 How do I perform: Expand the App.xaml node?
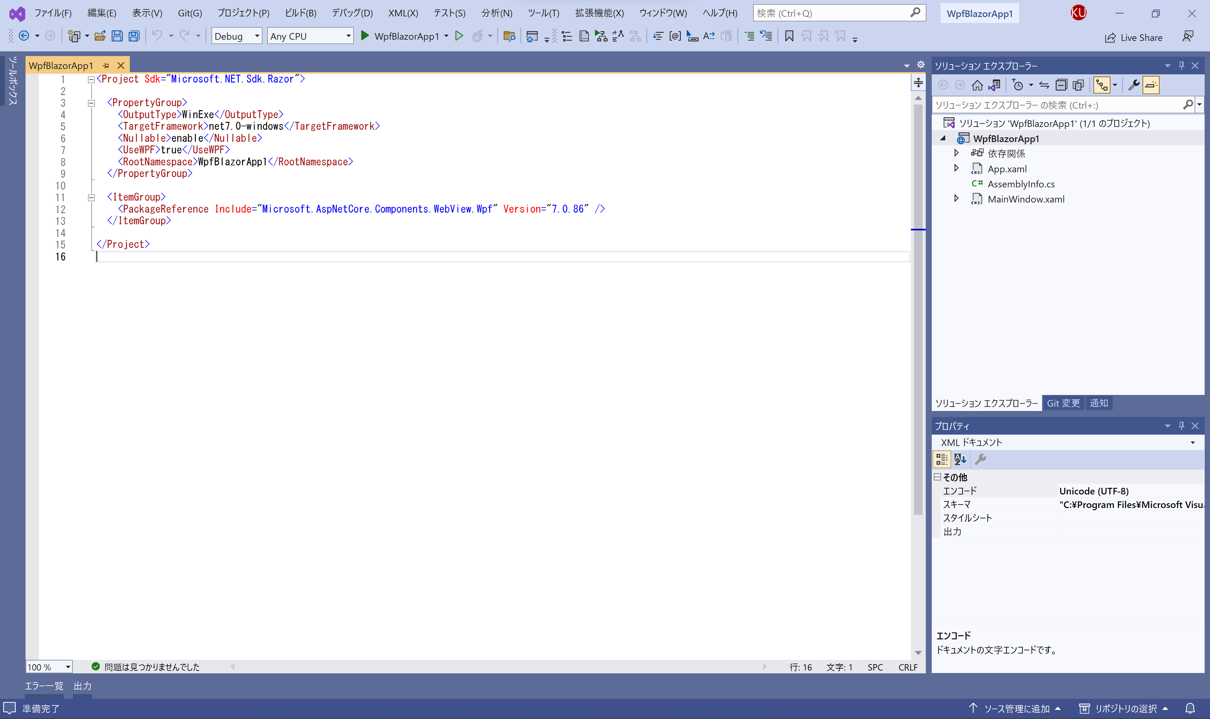pos(956,168)
